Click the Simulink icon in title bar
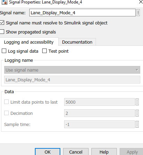 point(5,2)
